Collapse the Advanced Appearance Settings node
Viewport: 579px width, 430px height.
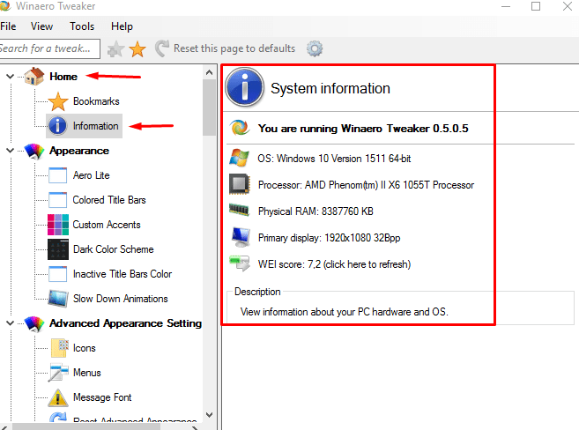[11, 323]
